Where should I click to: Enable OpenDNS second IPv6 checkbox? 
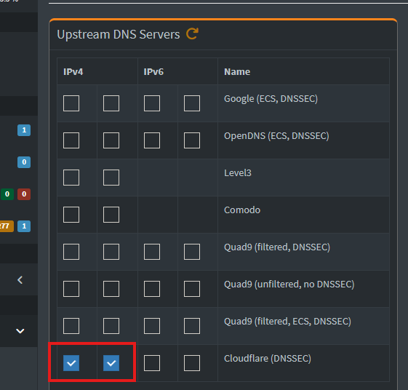click(x=192, y=140)
